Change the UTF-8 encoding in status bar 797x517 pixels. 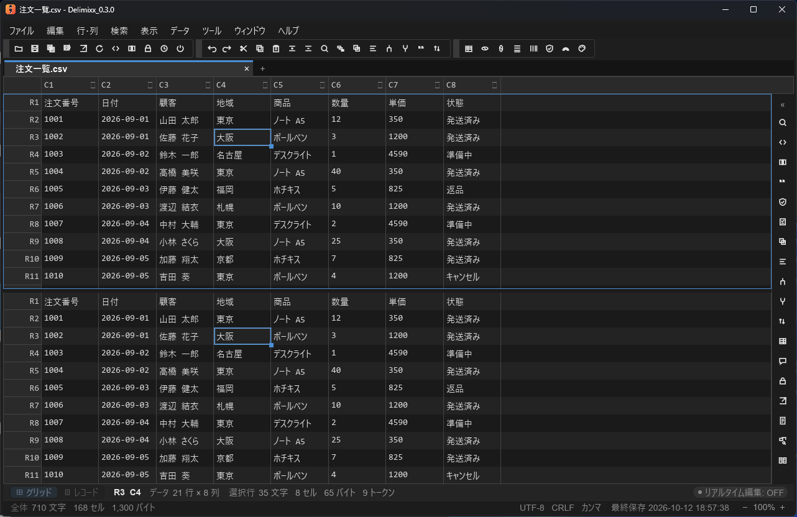(532, 508)
